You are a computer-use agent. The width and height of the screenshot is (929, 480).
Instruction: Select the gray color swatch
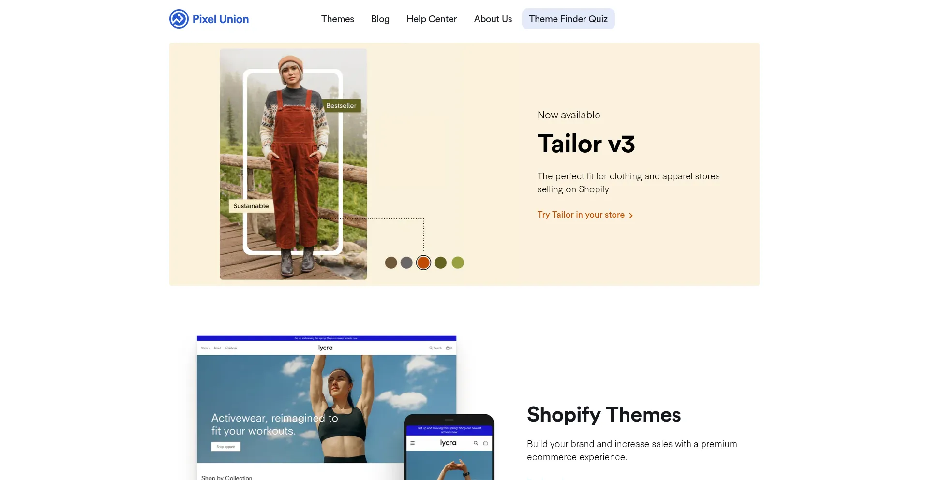coord(407,262)
